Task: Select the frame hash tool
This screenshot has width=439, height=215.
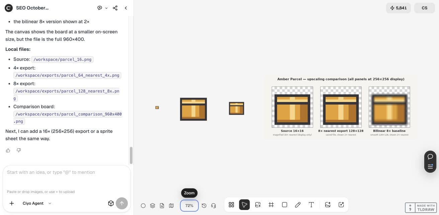Action: click(x=271, y=205)
